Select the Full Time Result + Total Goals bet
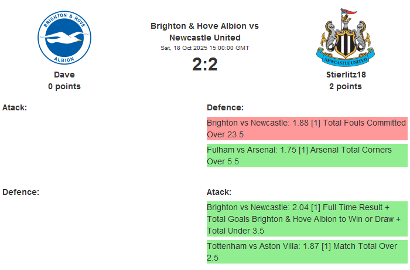The height and width of the screenshot is (270, 410). [x=306, y=219]
